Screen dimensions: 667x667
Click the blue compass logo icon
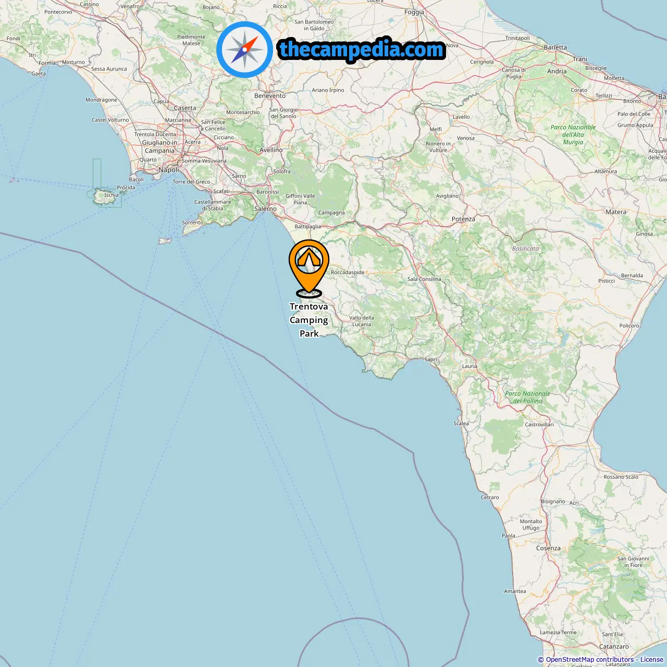point(244,50)
